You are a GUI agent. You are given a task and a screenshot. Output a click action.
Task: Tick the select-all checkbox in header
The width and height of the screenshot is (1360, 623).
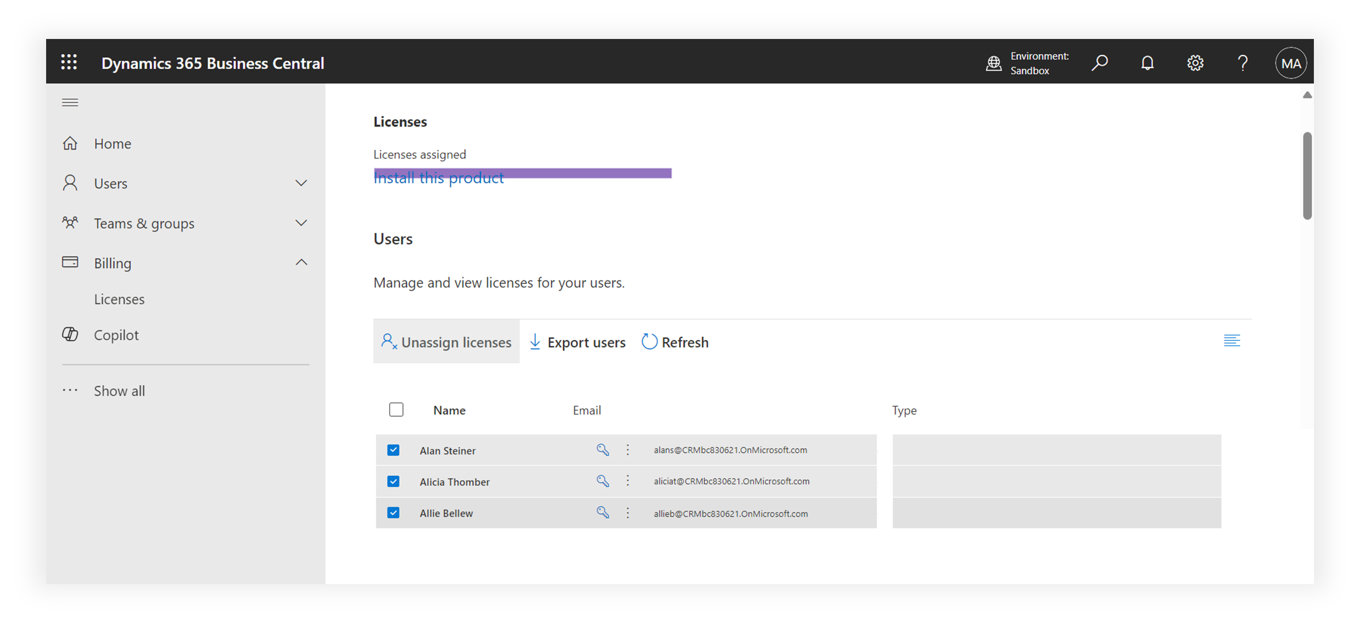point(396,410)
